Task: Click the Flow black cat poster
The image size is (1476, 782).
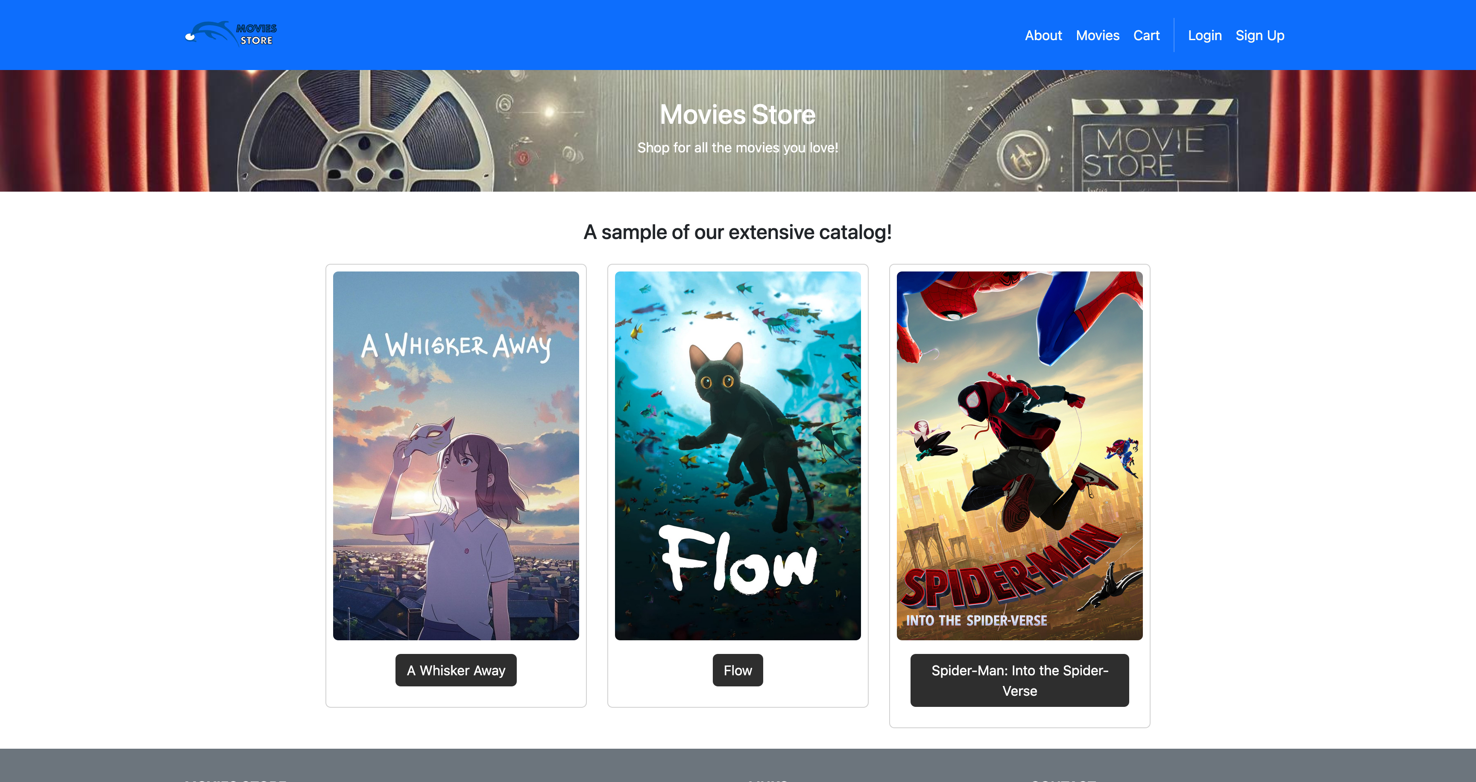Action: coord(738,456)
